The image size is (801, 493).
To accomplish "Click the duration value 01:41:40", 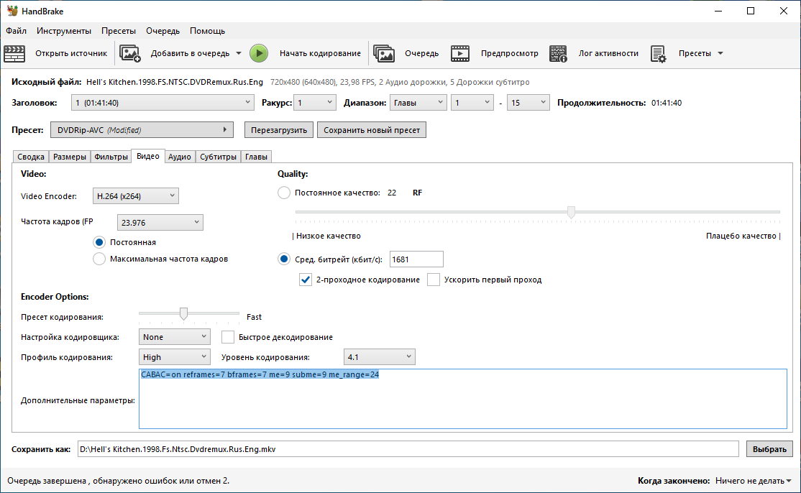I will click(x=667, y=103).
